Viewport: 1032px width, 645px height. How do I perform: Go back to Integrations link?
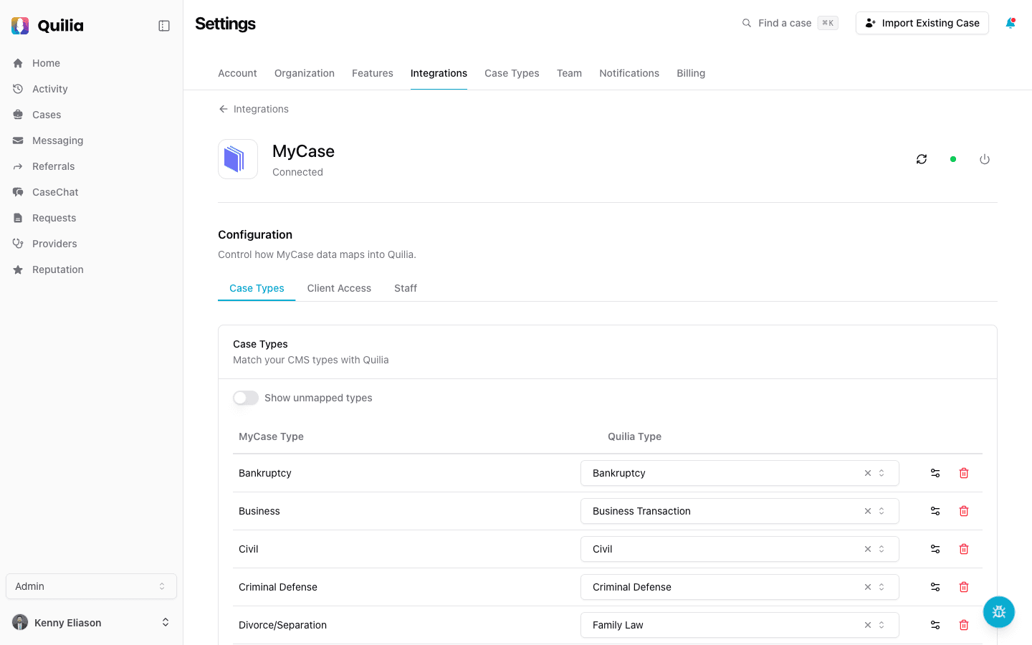pyautogui.click(x=254, y=109)
